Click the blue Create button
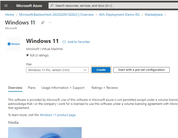This screenshot has width=178, height=138. (101, 70)
